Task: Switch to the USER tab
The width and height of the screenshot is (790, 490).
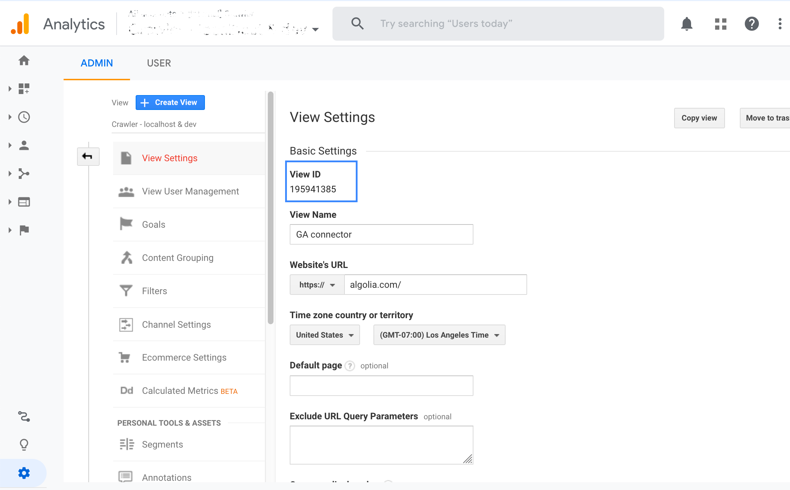Action: [x=159, y=63]
